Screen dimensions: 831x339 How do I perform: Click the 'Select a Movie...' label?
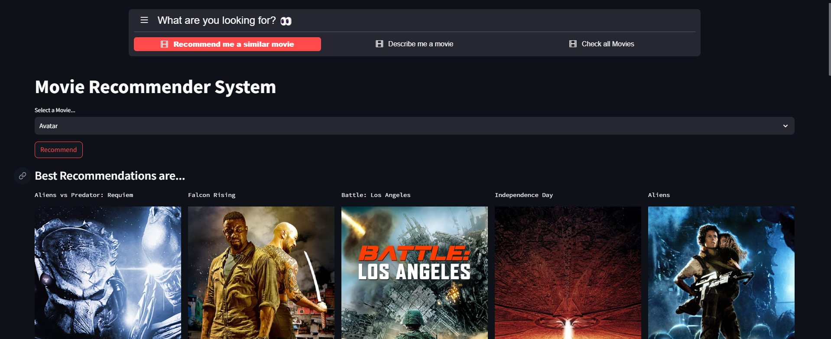coord(55,110)
